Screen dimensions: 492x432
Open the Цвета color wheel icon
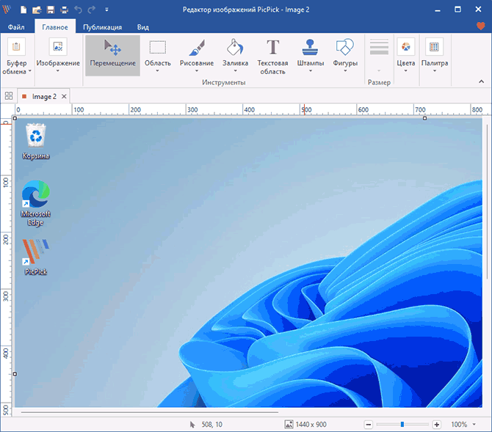pos(405,47)
